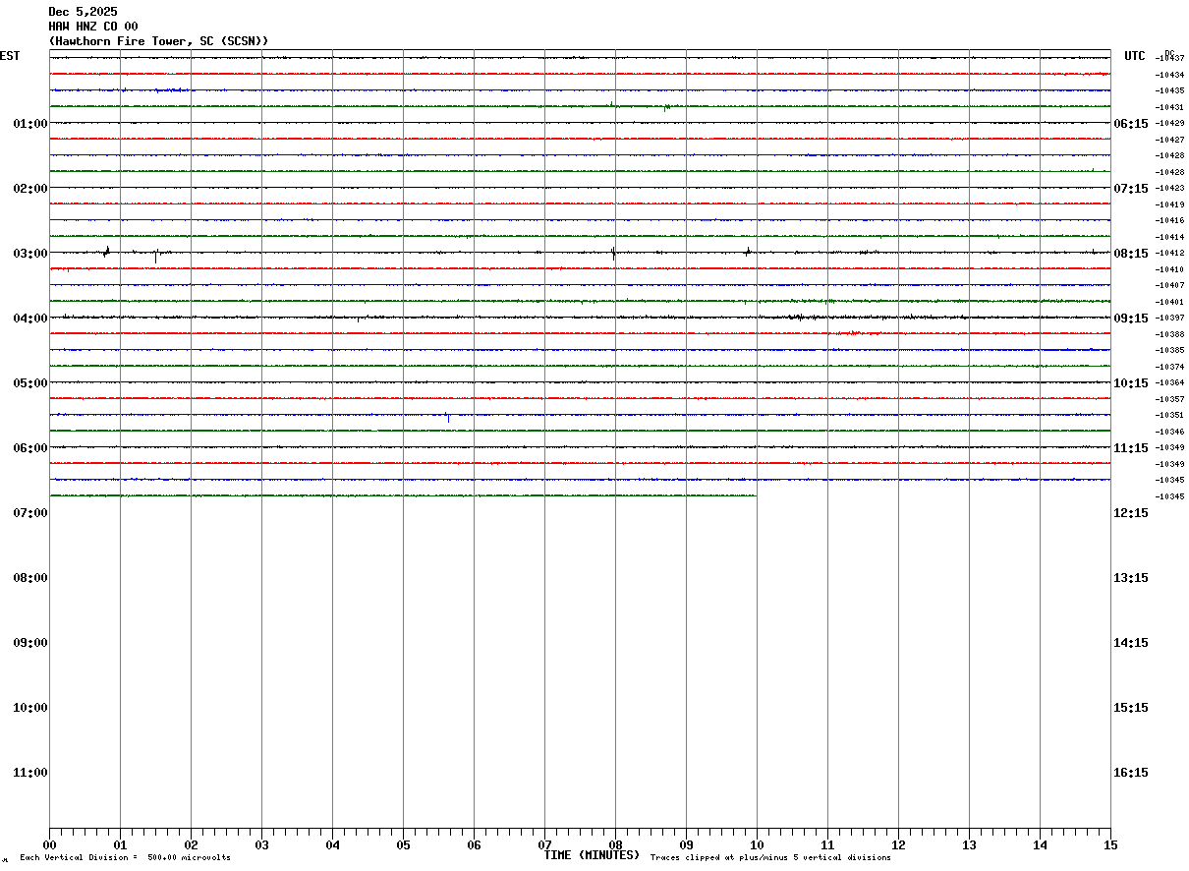This screenshot has height=871, width=1189.
Task: Pick minute 09 on the time axis
Action: 686,845
